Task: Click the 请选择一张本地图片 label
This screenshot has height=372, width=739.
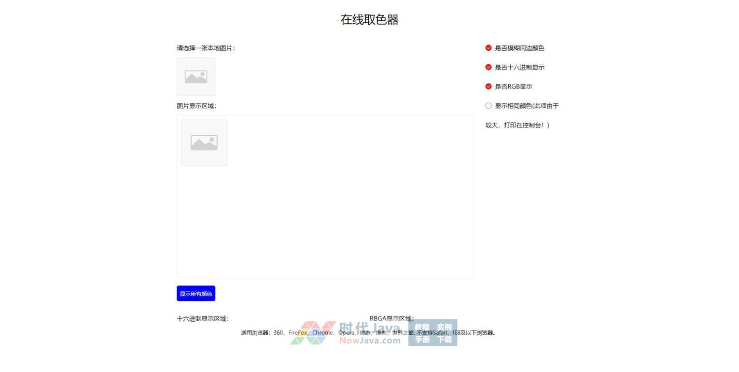Action: click(206, 48)
